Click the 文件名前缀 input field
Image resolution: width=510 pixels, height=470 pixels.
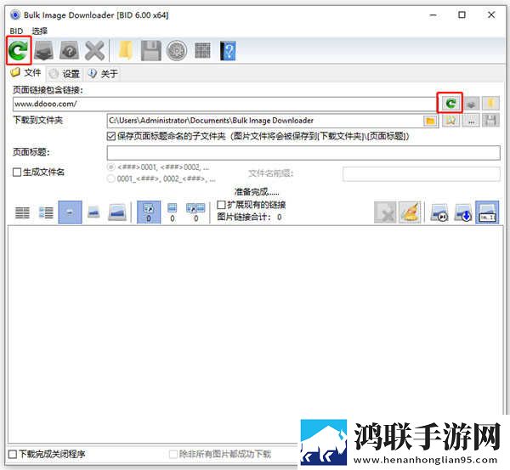coord(422,173)
